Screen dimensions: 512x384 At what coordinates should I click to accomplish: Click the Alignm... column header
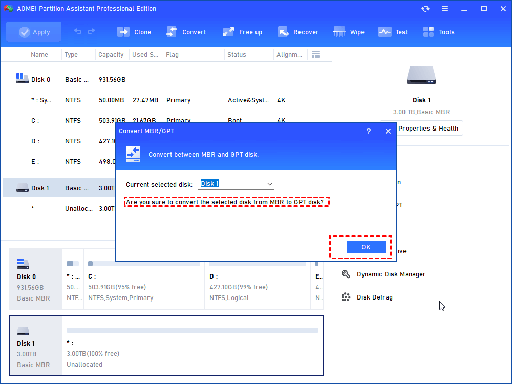(289, 55)
